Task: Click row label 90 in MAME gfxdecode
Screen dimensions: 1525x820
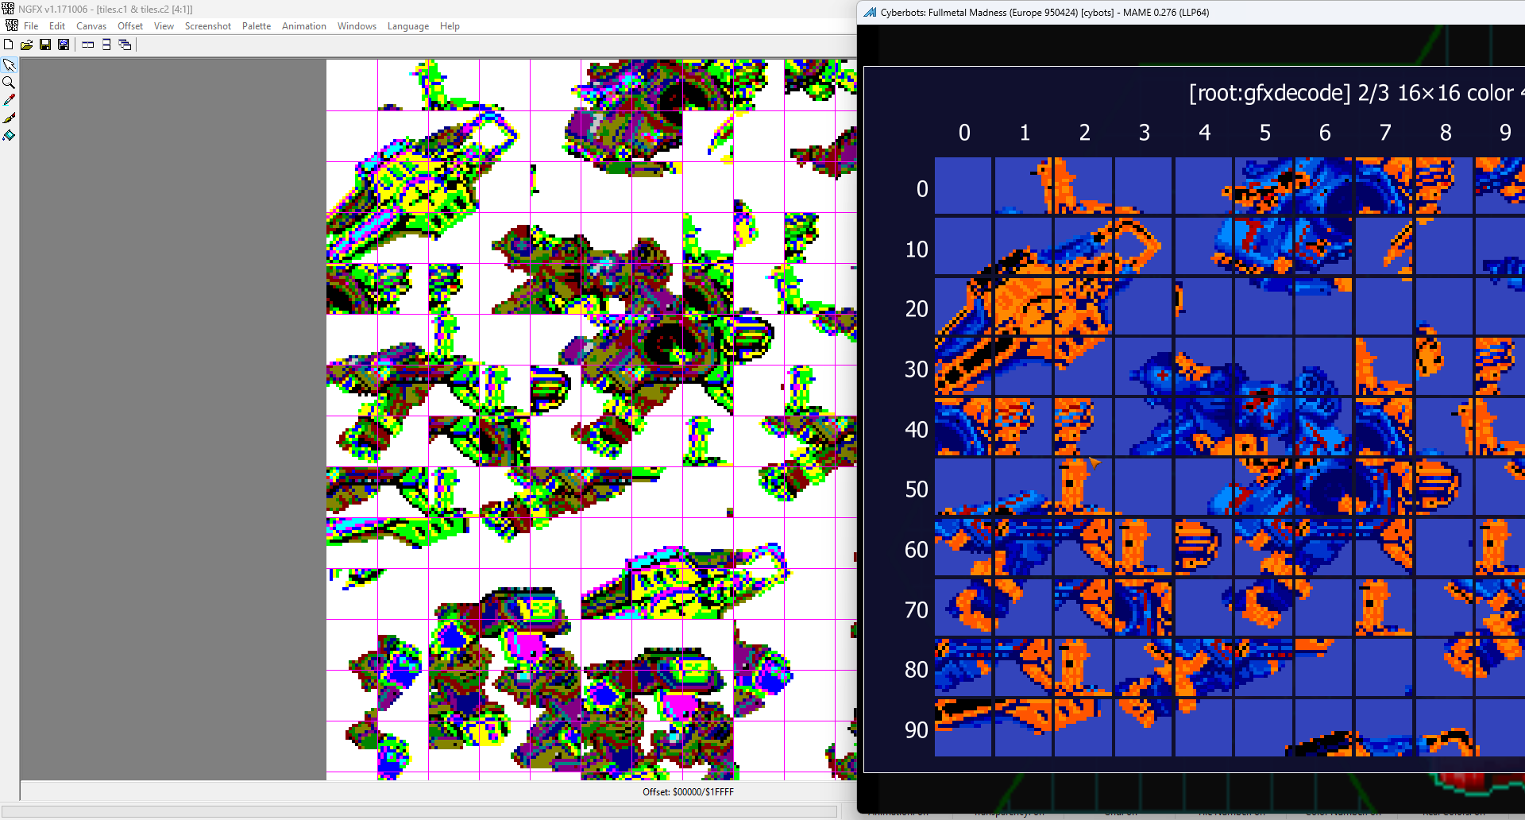Action: (917, 730)
